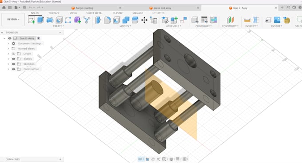
Task: Click the Orbit tool in navigation bar
Action: (x=140, y=159)
